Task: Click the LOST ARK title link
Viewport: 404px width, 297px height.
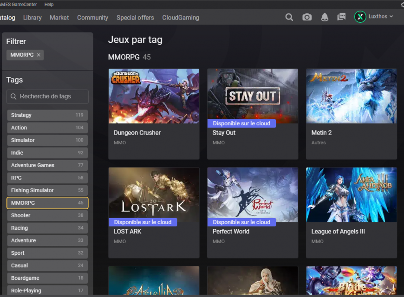Action: (x=128, y=232)
